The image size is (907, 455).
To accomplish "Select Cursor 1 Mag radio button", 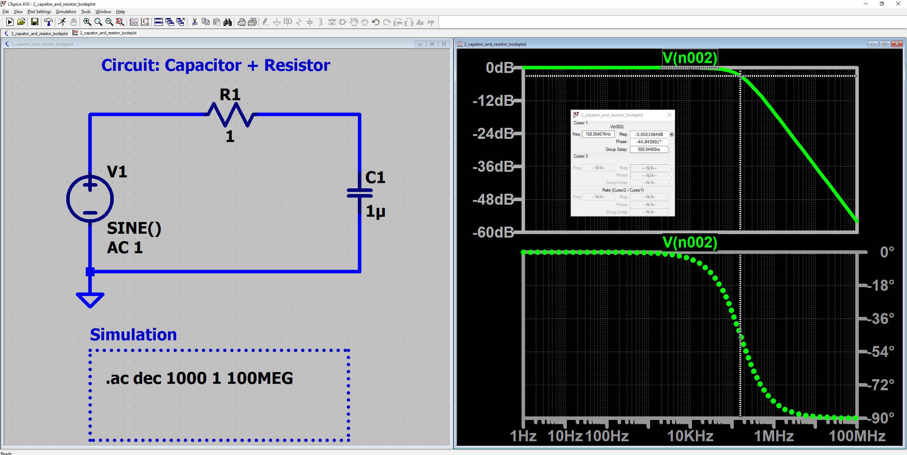I will point(672,135).
